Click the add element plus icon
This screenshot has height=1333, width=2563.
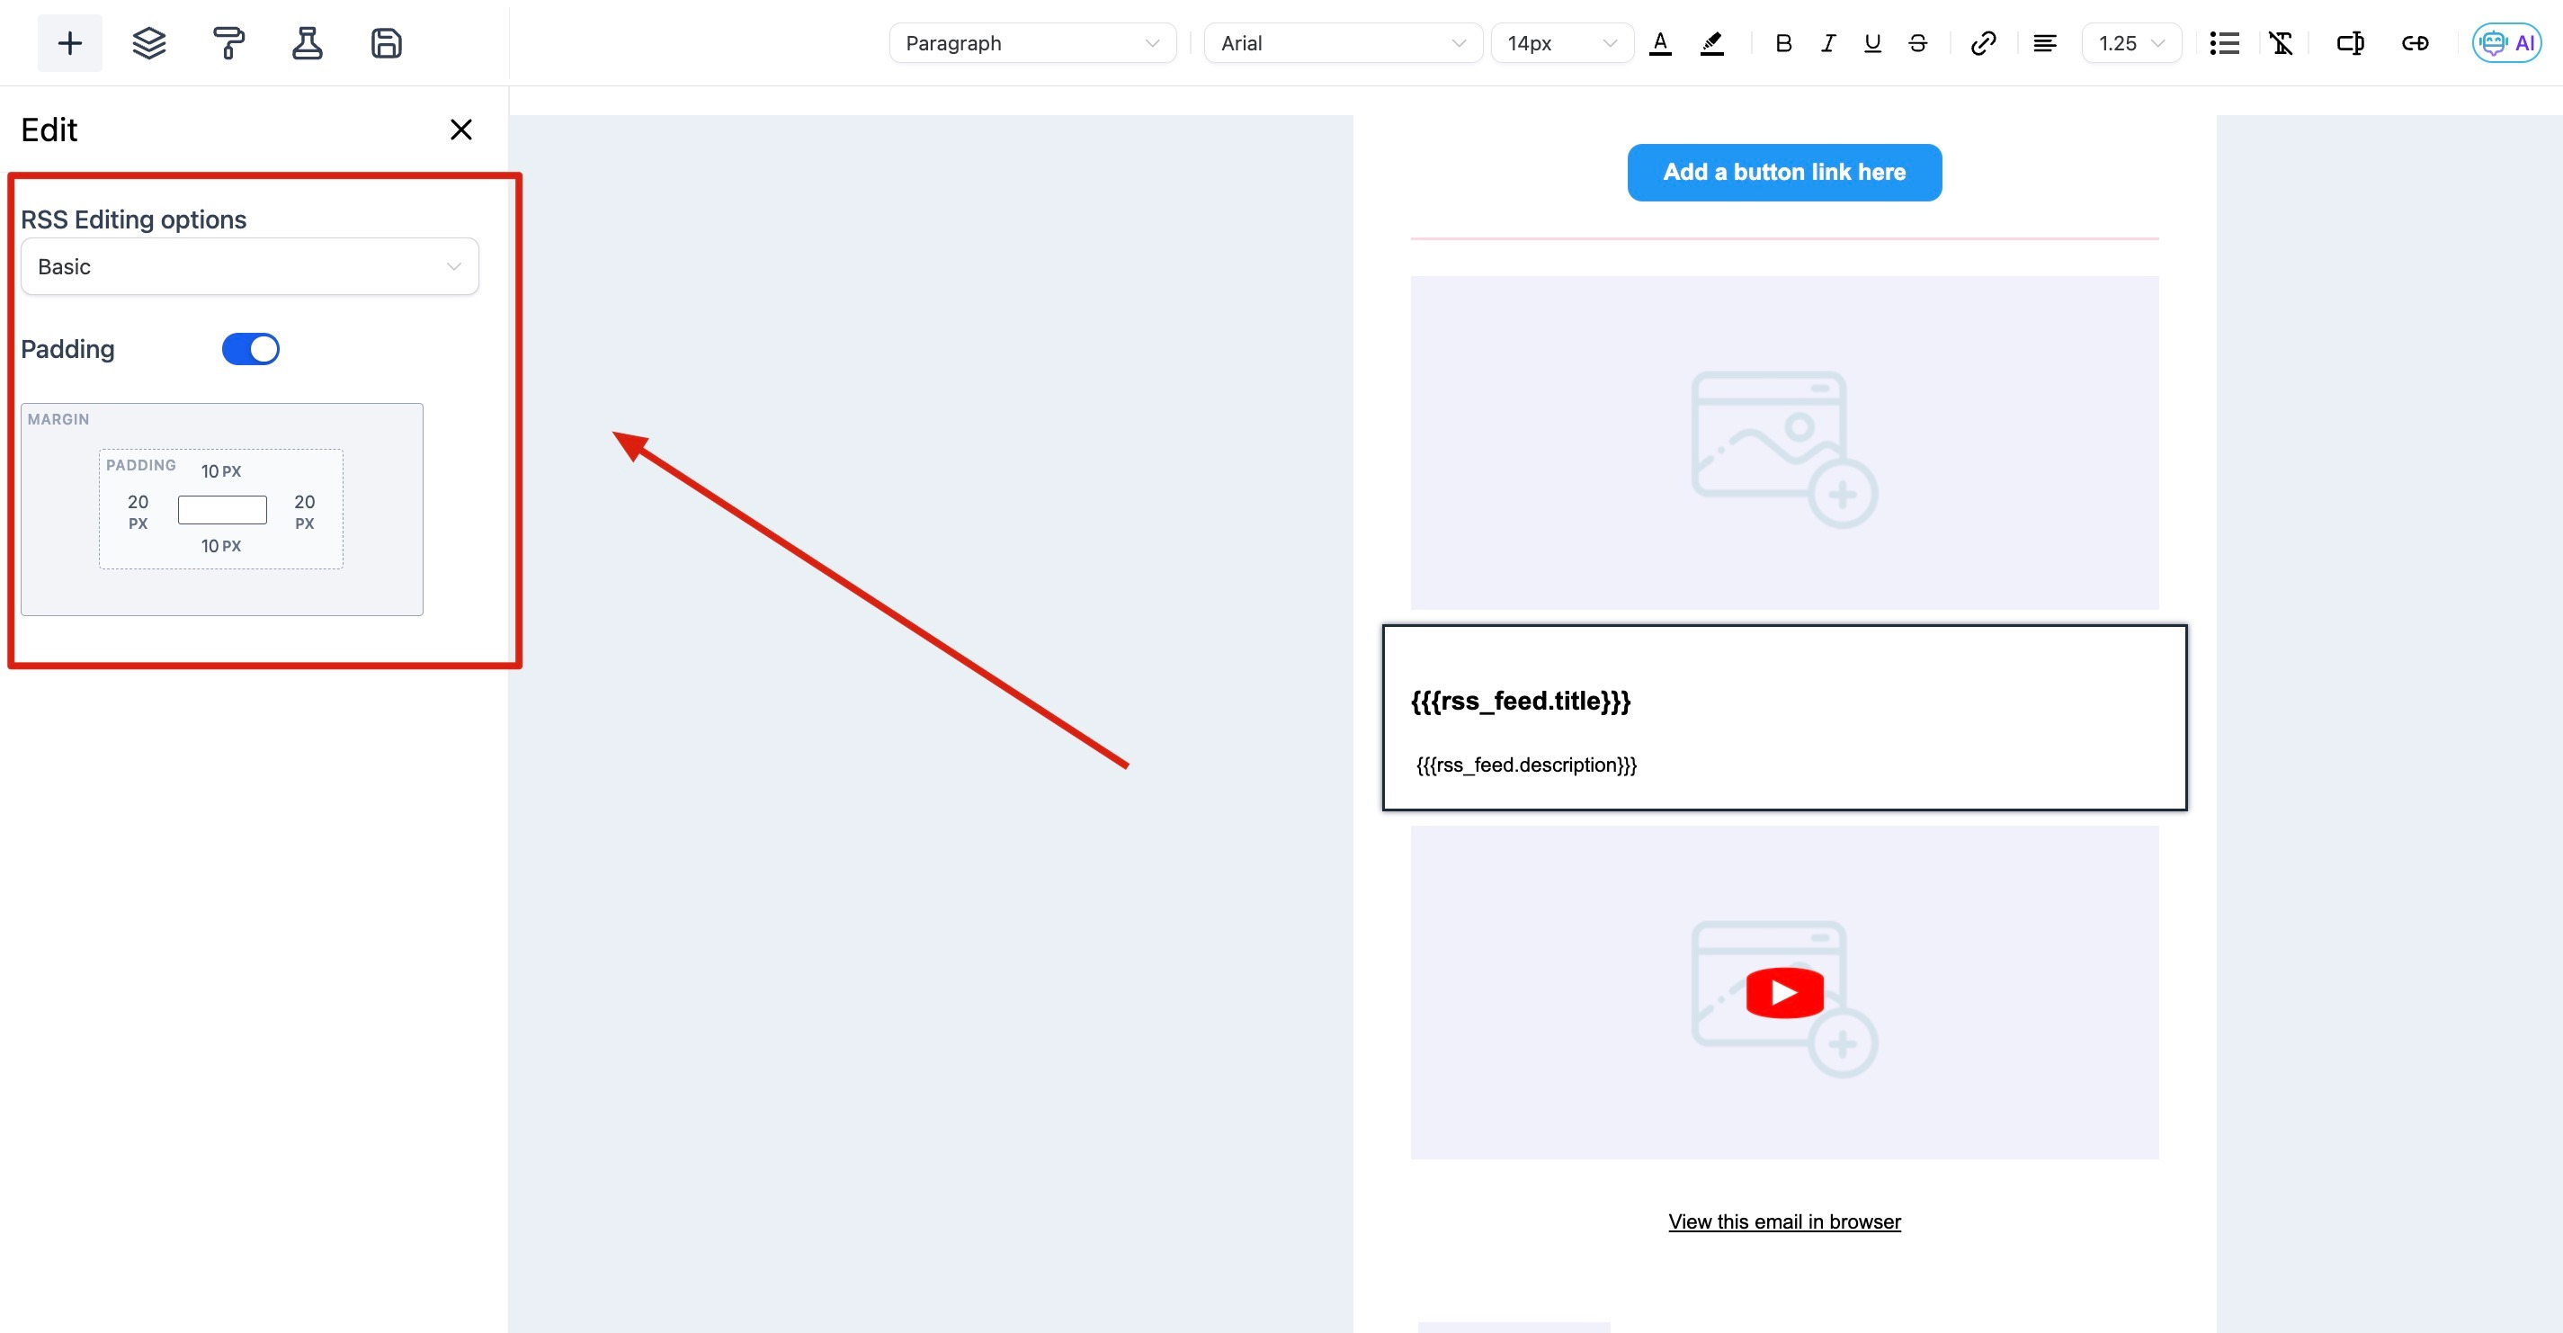pos(69,43)
